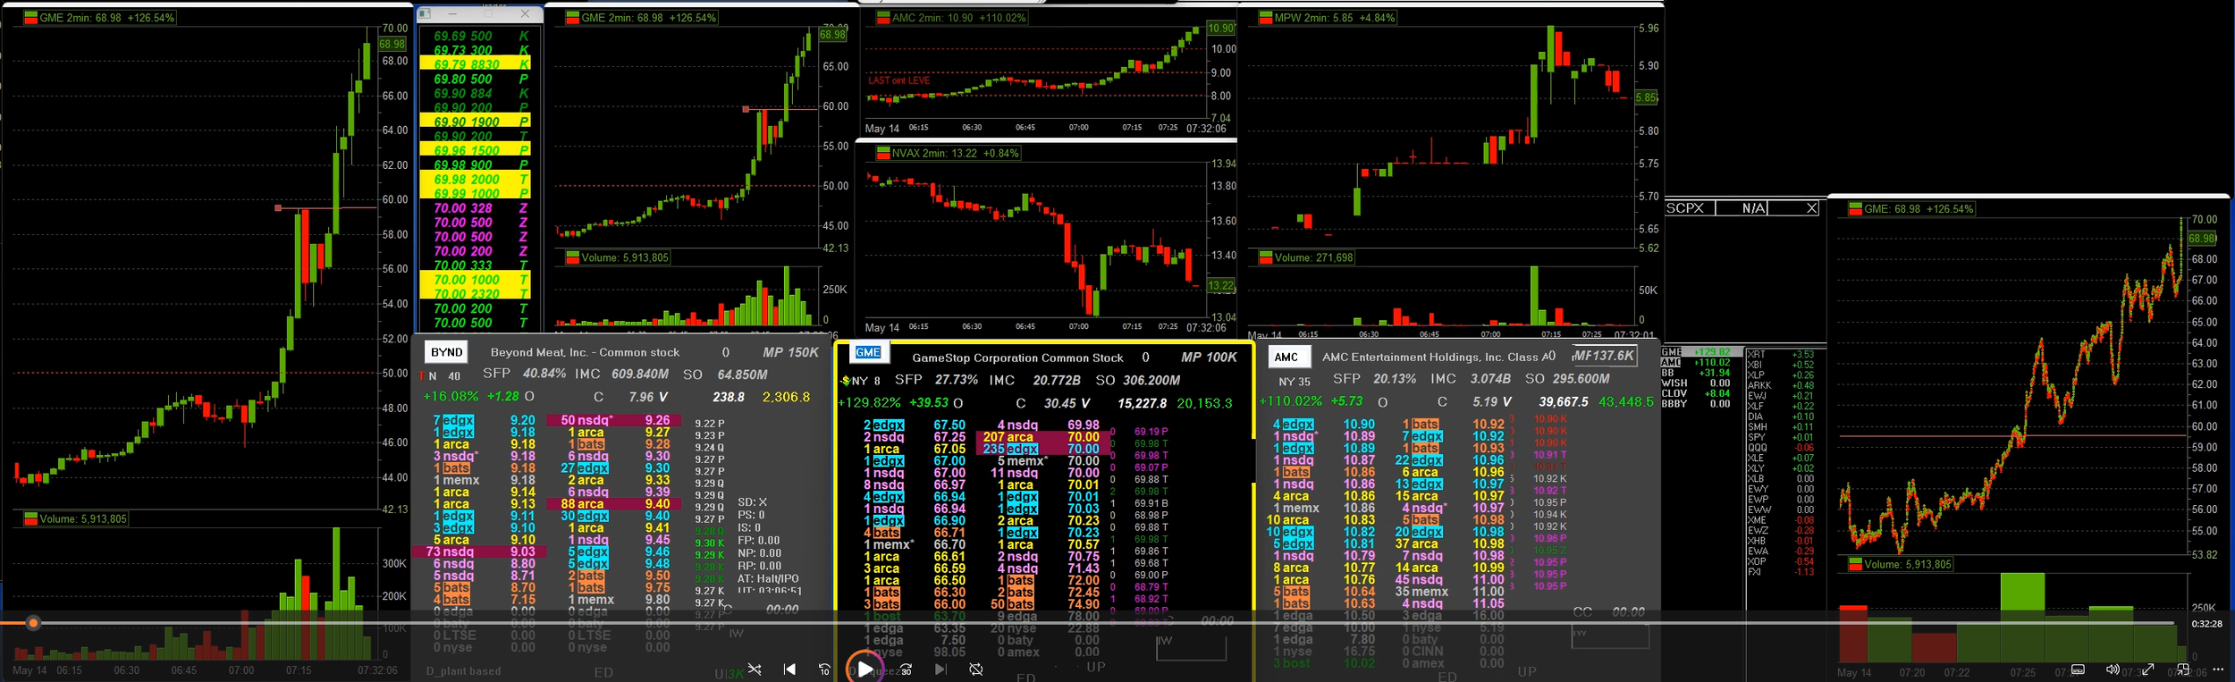Click the MP 150K label in BYND window
This screenshot has width=2235, height=682.
(x=790, y=352)
